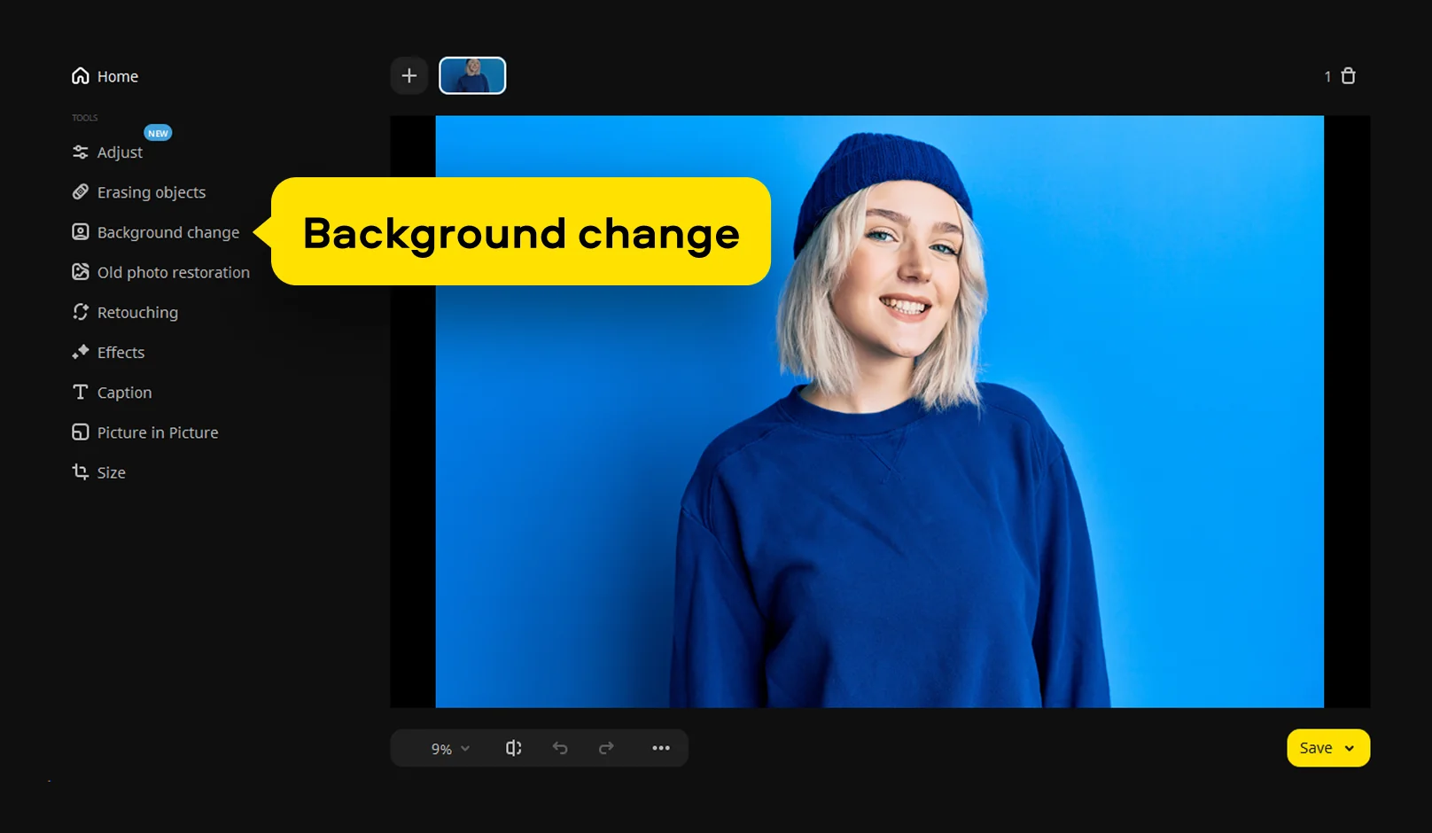Click the yellow Background change tooltip
Image resolution: width=1432 pixels, height=833 pixels.
521,232
